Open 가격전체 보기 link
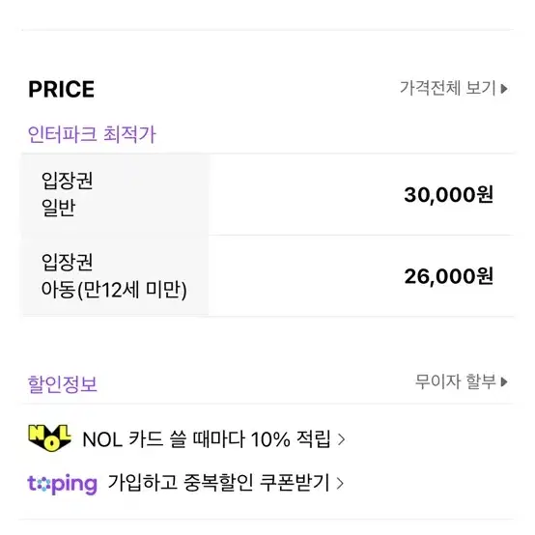 point(454,89)
